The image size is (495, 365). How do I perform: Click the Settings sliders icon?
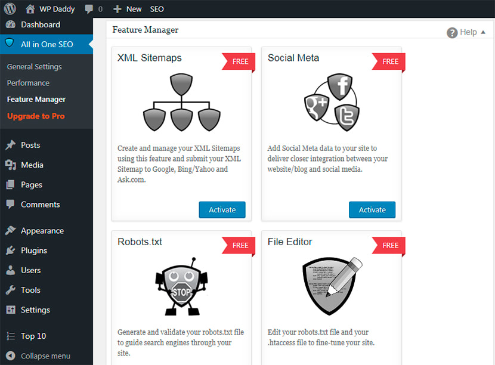point(10,310)
